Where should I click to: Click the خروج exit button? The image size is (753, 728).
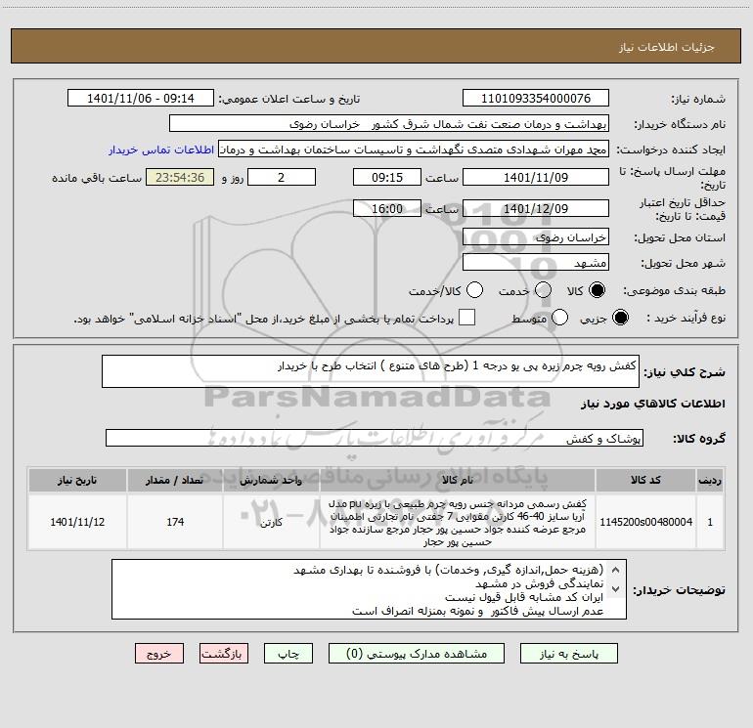click(x=159, y=654)
